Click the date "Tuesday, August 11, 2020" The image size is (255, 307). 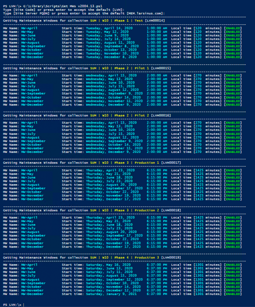point(110,43)
